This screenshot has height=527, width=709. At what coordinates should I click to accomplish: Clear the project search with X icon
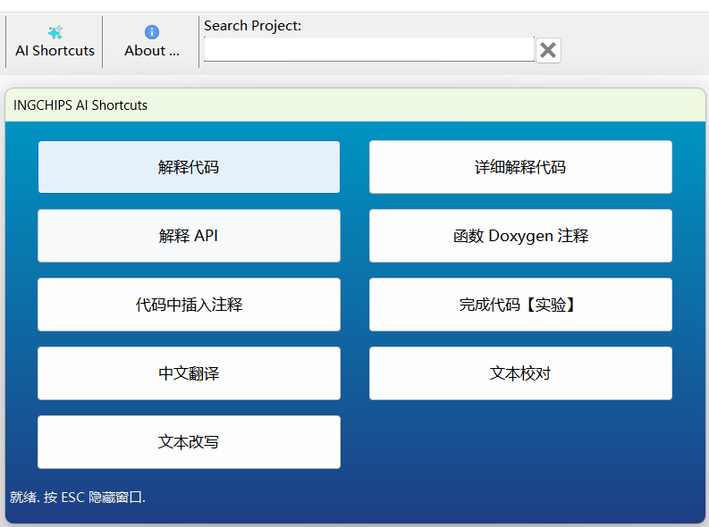pyautogui.click(x=548, y=50)
